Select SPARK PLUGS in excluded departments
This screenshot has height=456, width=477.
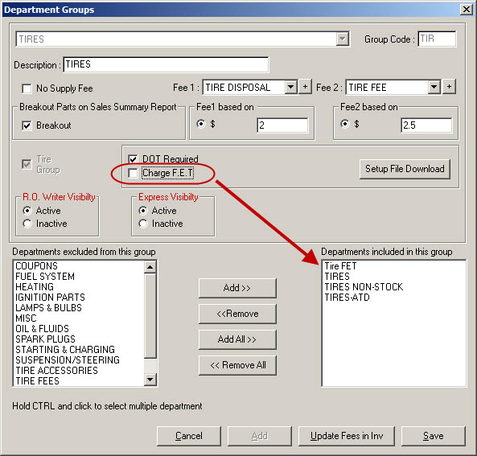click(x=45, y=339)
